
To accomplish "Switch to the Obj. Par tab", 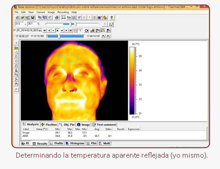I will (67, 125).
